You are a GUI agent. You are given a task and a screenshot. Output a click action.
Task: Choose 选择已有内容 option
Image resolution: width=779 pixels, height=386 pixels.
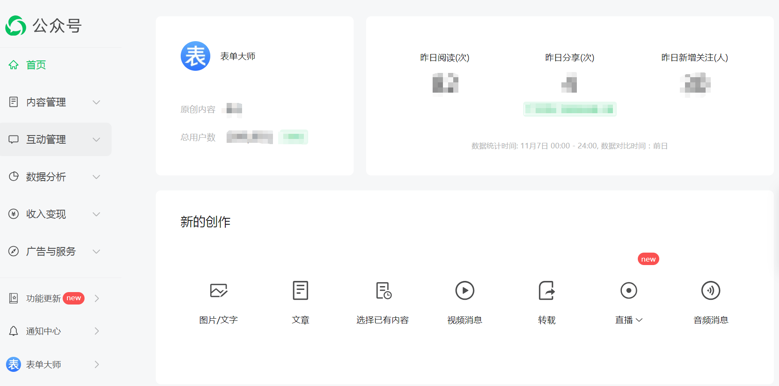(x=382, y=320)
